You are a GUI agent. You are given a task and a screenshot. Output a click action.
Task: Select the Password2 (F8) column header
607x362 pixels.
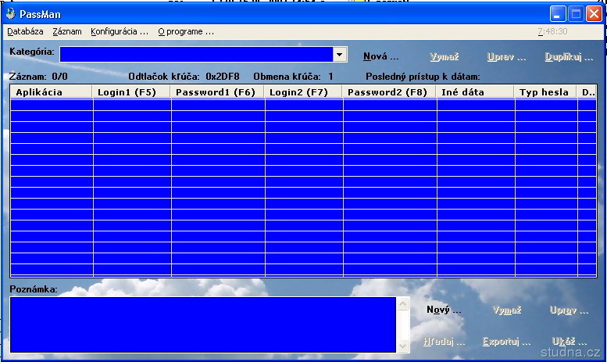389,92
